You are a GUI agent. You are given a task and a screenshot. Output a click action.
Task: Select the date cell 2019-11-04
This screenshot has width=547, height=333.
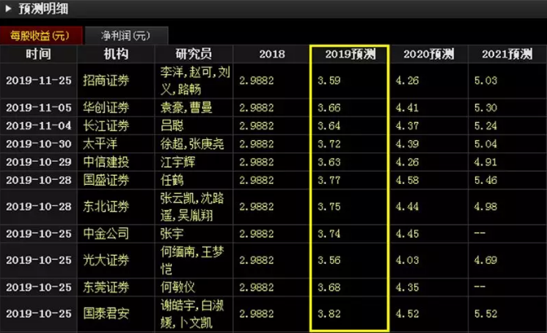[39, 125]
